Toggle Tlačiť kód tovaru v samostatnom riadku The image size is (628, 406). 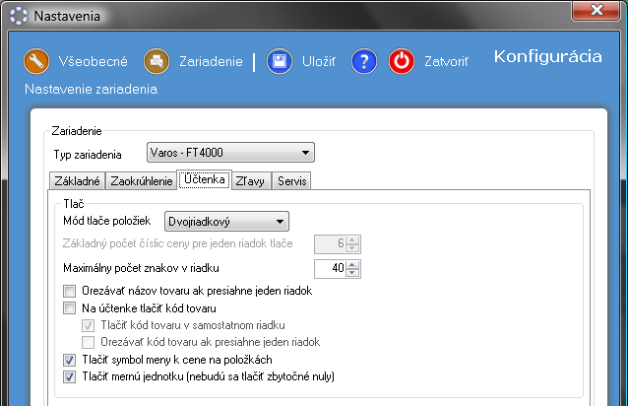[89, 325]
